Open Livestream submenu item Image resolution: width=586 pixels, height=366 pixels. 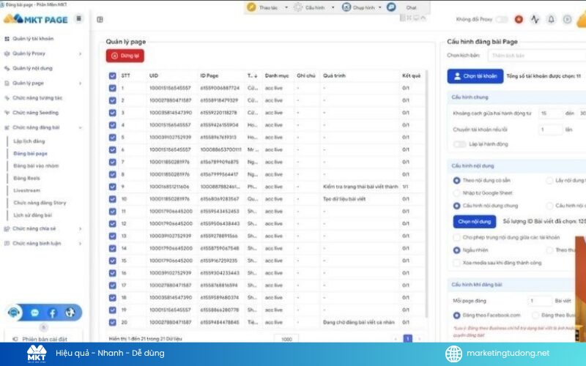26,190
